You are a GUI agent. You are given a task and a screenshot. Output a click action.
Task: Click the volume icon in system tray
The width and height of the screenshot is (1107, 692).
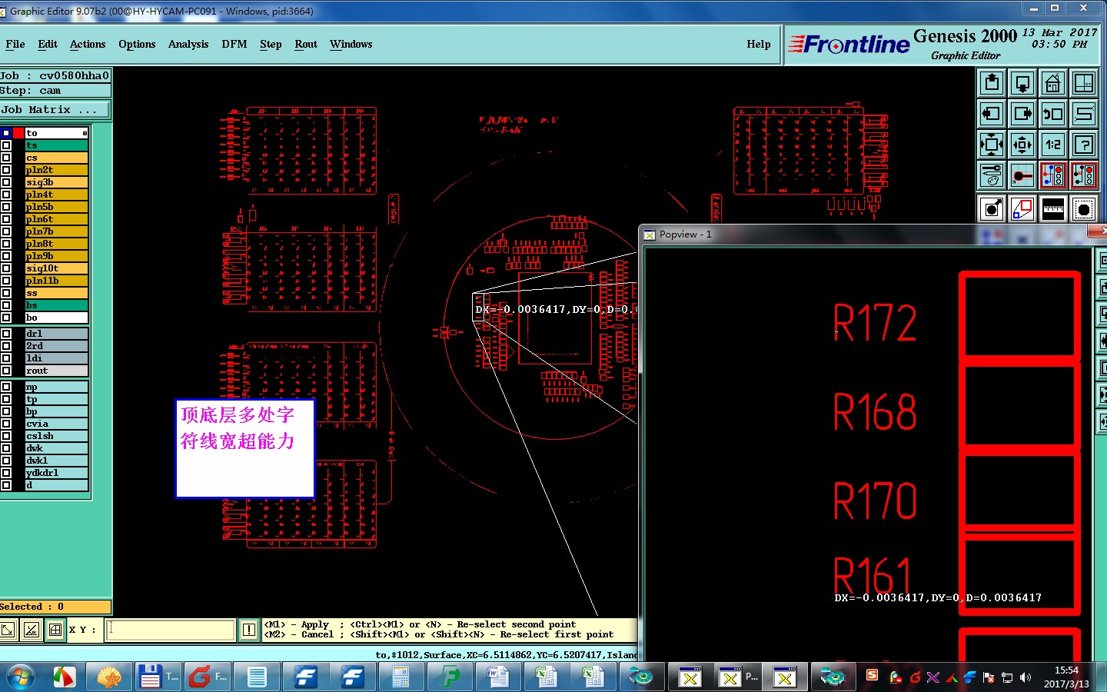(1025, 677)
